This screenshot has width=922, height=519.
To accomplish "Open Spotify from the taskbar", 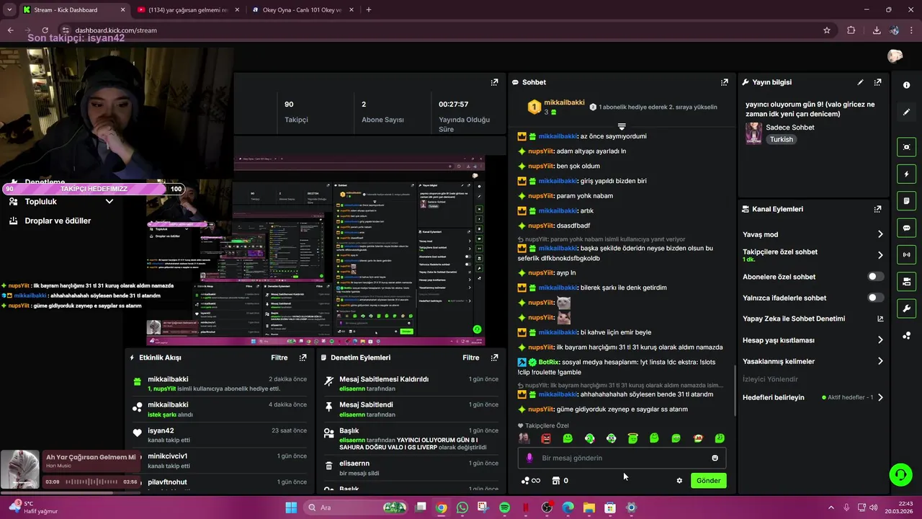I will point(504,507).
